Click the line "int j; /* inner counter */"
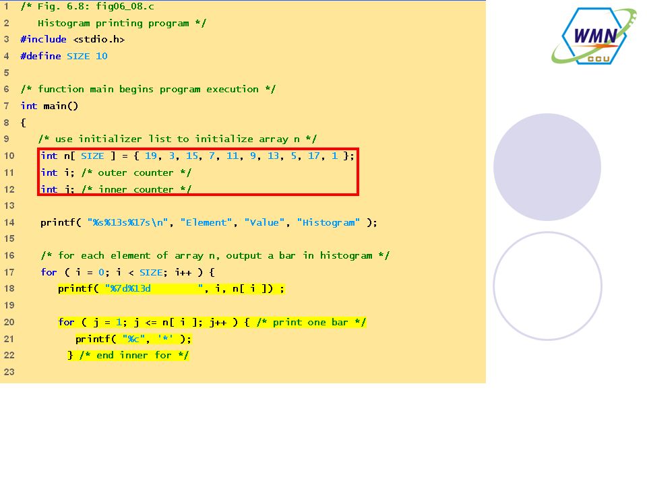Viewport: 647px width, 485px height. (x=116, y=189)
